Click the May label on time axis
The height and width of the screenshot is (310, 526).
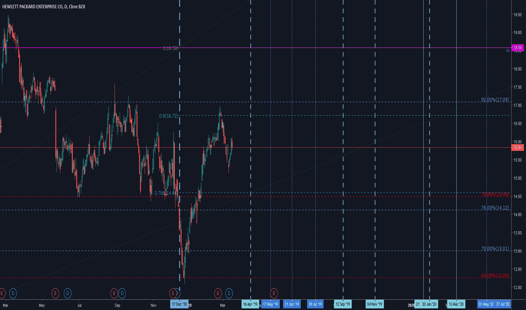[x=42, y=305]
